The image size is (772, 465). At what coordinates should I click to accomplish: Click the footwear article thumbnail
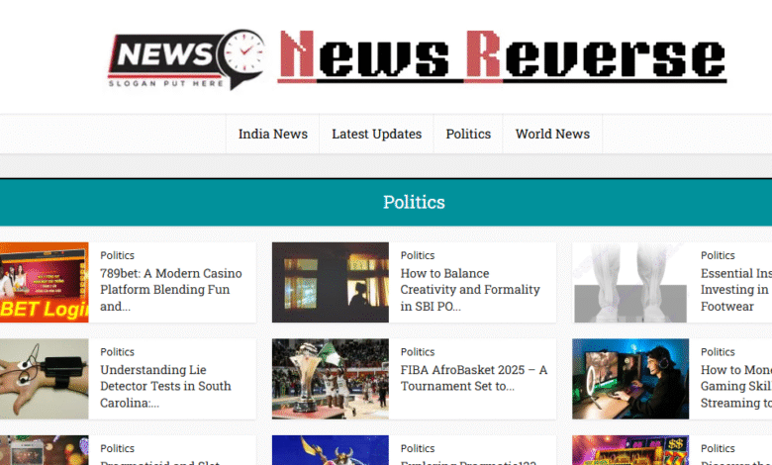point(629,283)
